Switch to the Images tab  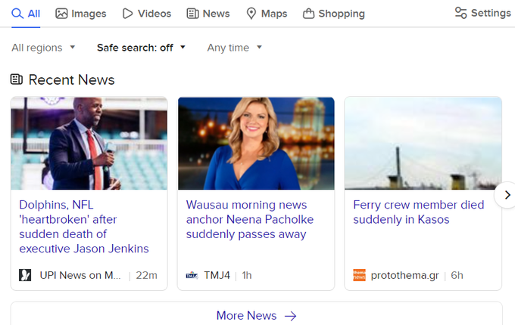(81, 14)
